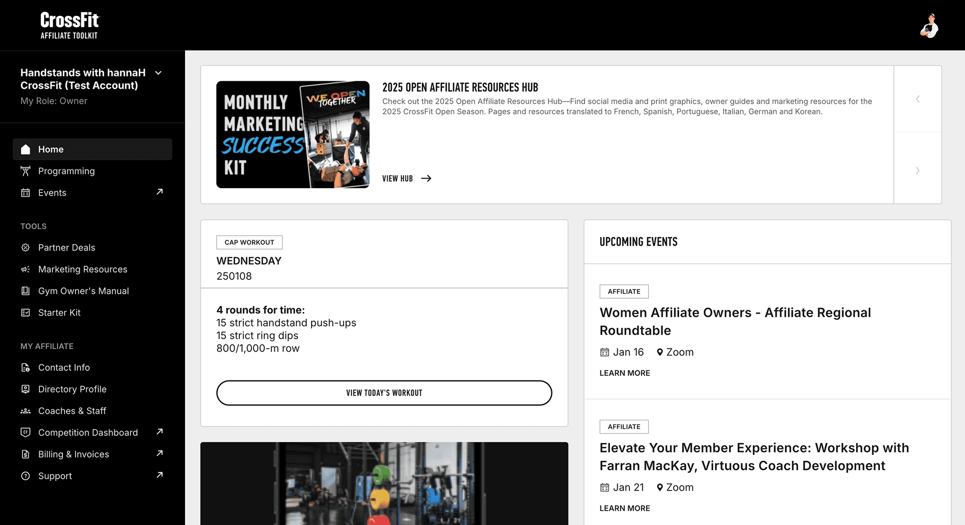Show the next banner slide
This screenshot has height=525, width=965.
pyautogui.click(x=918, y=170)
